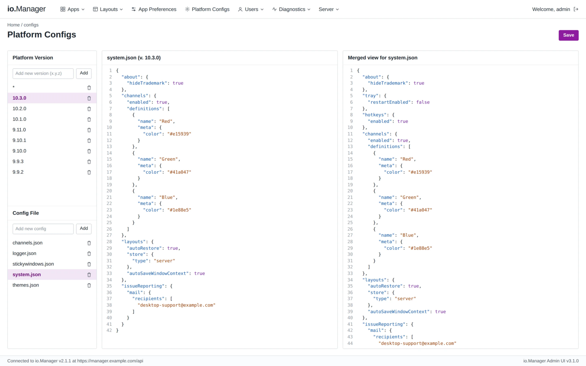
Task: Select the * wildcard version
Action: coord(52,88)
